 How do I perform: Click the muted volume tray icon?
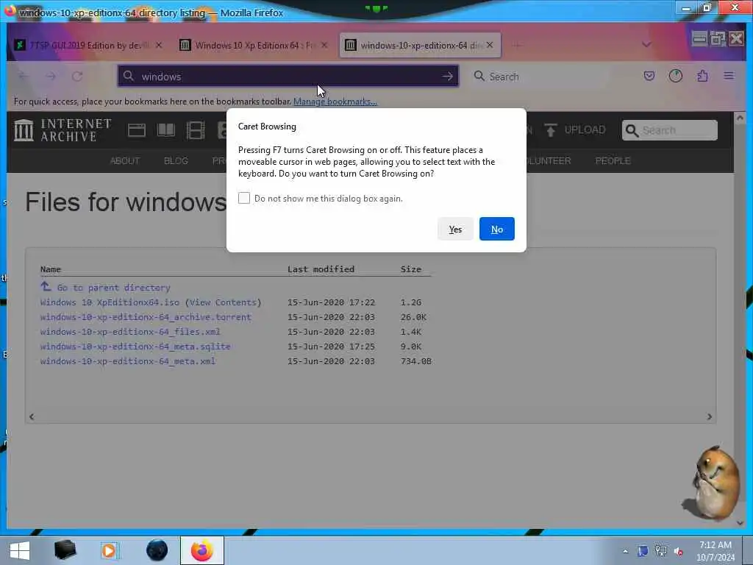coord(678,551)
